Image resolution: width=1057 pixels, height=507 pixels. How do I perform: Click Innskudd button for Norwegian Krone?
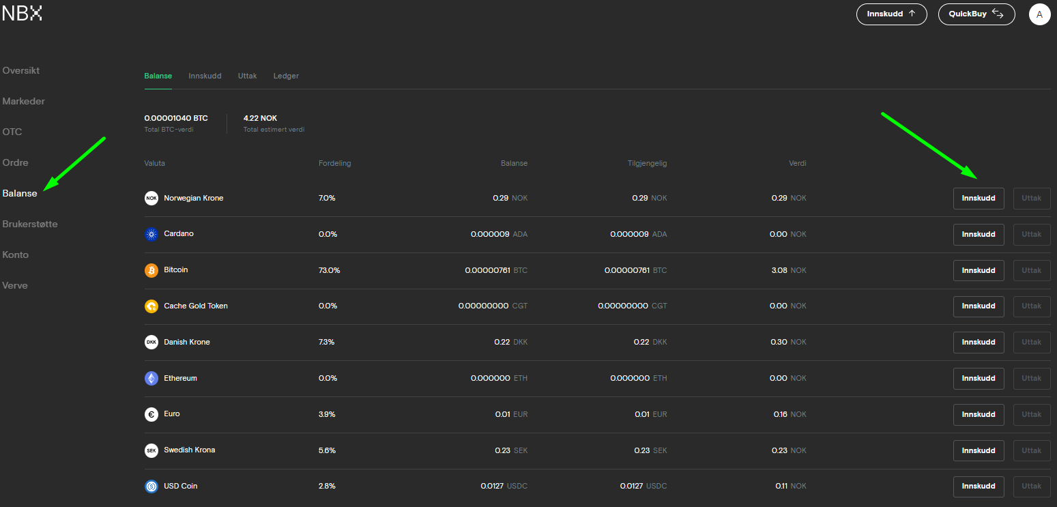979,199
